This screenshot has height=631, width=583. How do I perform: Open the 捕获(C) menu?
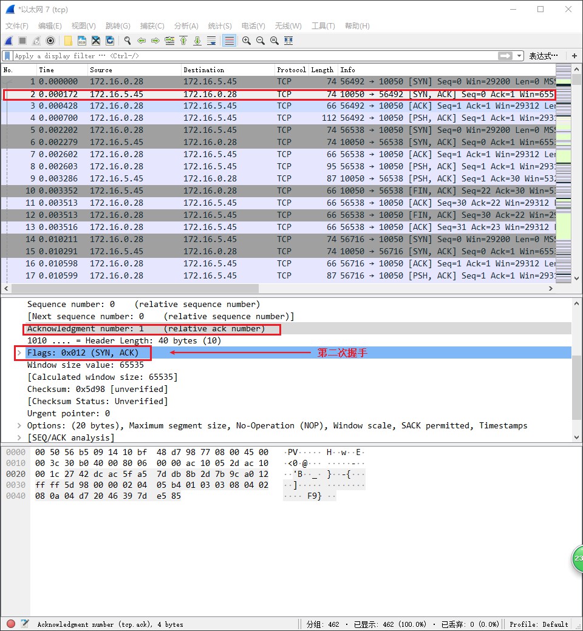click(152, 25)
